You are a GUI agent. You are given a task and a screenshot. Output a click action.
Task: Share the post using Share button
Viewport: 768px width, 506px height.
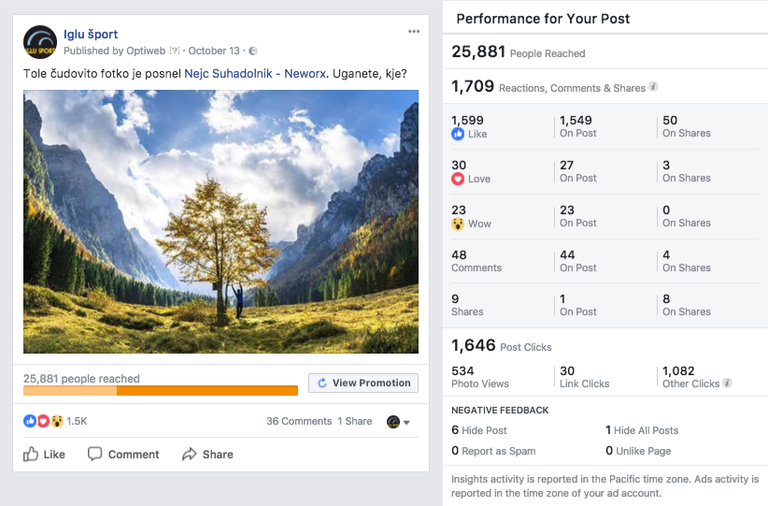(207, 455)
